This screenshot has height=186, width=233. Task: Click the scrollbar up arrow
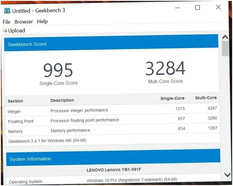[225, 37]
